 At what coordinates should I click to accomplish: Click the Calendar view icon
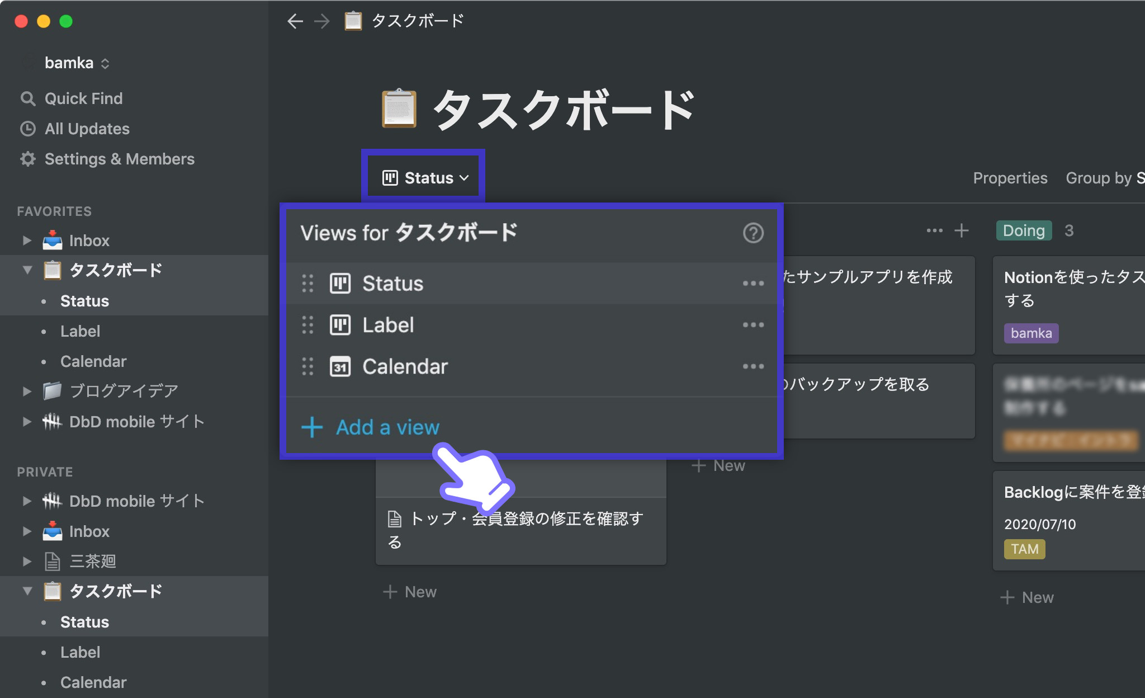(340, 366)
